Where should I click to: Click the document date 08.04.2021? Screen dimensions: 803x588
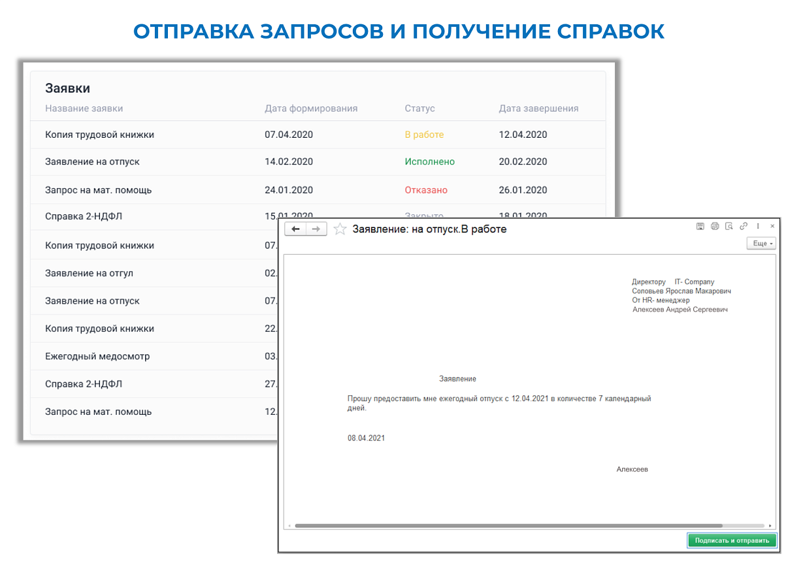pos(366,438)
